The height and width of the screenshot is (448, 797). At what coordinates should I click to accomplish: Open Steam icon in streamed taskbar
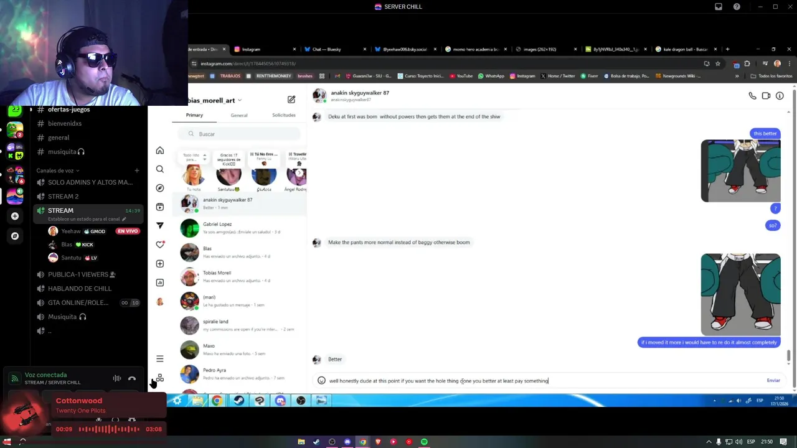click(x=238, y=401)
